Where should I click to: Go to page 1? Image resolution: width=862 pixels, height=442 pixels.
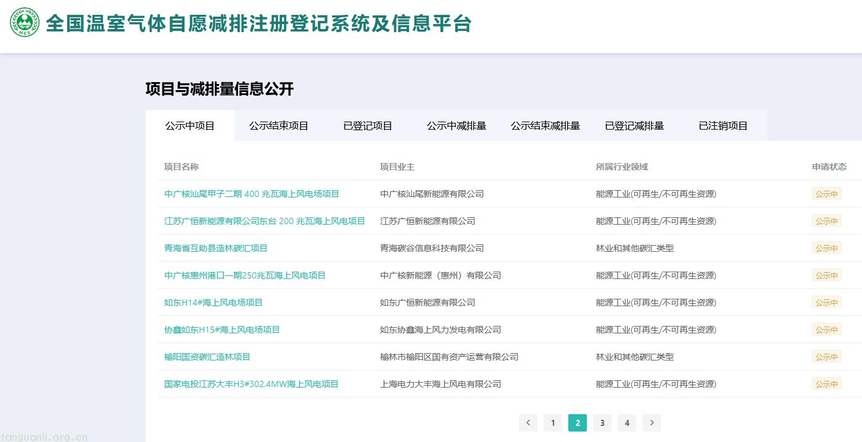click(553, 423)
